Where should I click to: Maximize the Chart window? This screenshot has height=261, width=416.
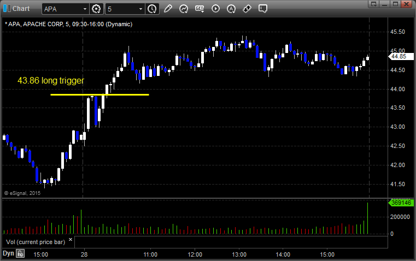coord(395,4)
